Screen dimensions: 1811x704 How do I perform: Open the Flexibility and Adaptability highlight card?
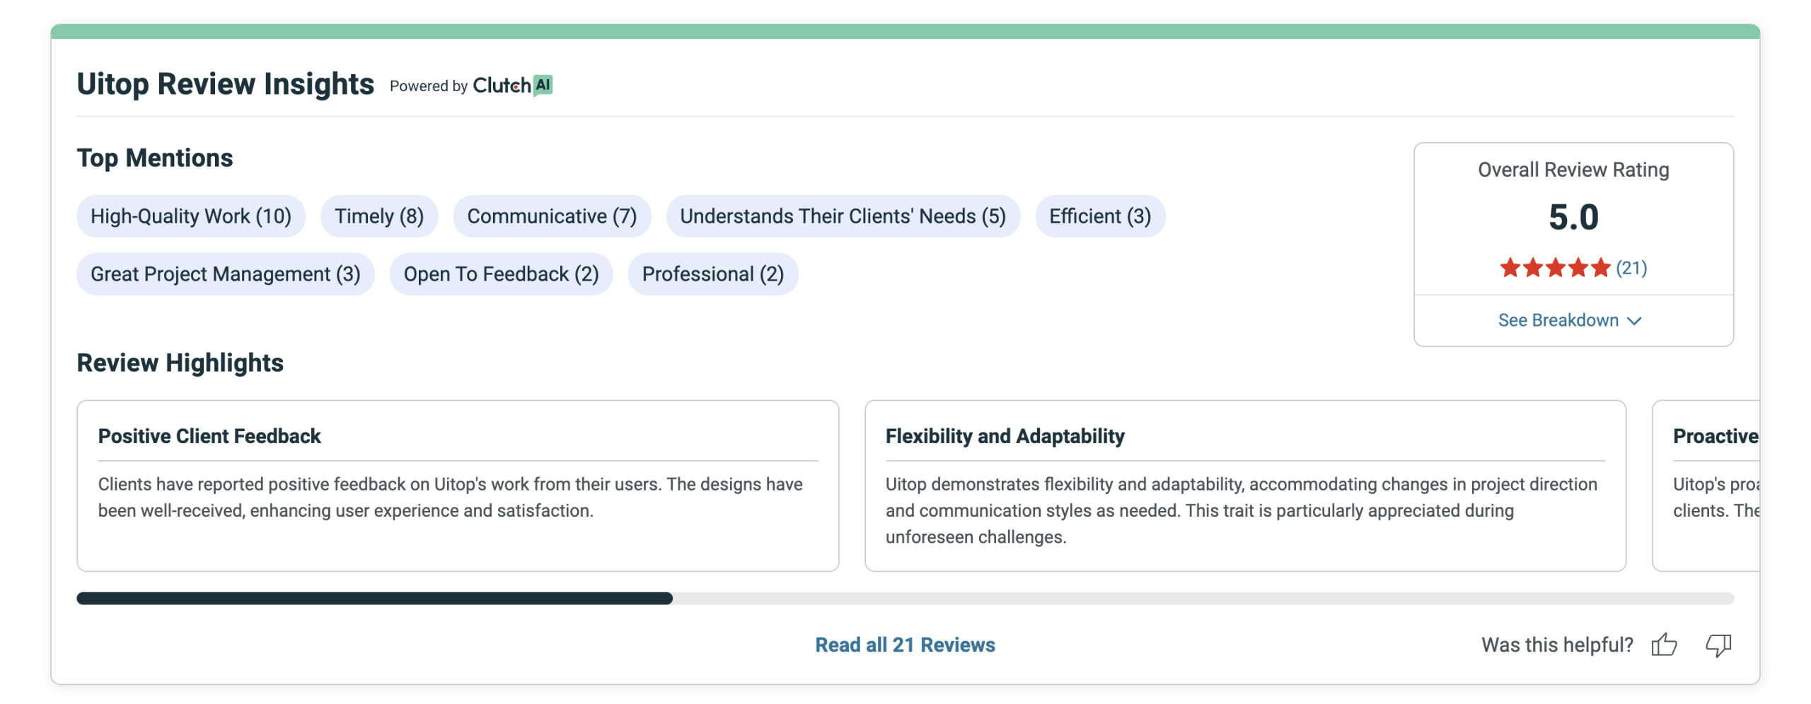click(x=1245, y=486)
